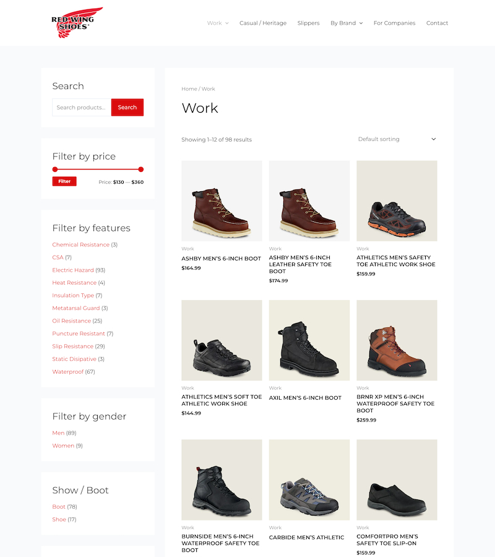The height and width of the screenshot is (557, 495).
Task: Click the red Search button
Action: coord(127,107)
